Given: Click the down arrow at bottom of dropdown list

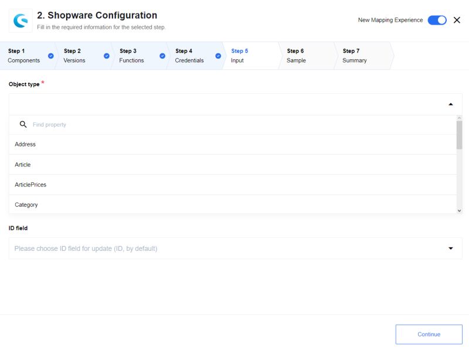Looking at the screenshot, I should [x=458, y=210].
